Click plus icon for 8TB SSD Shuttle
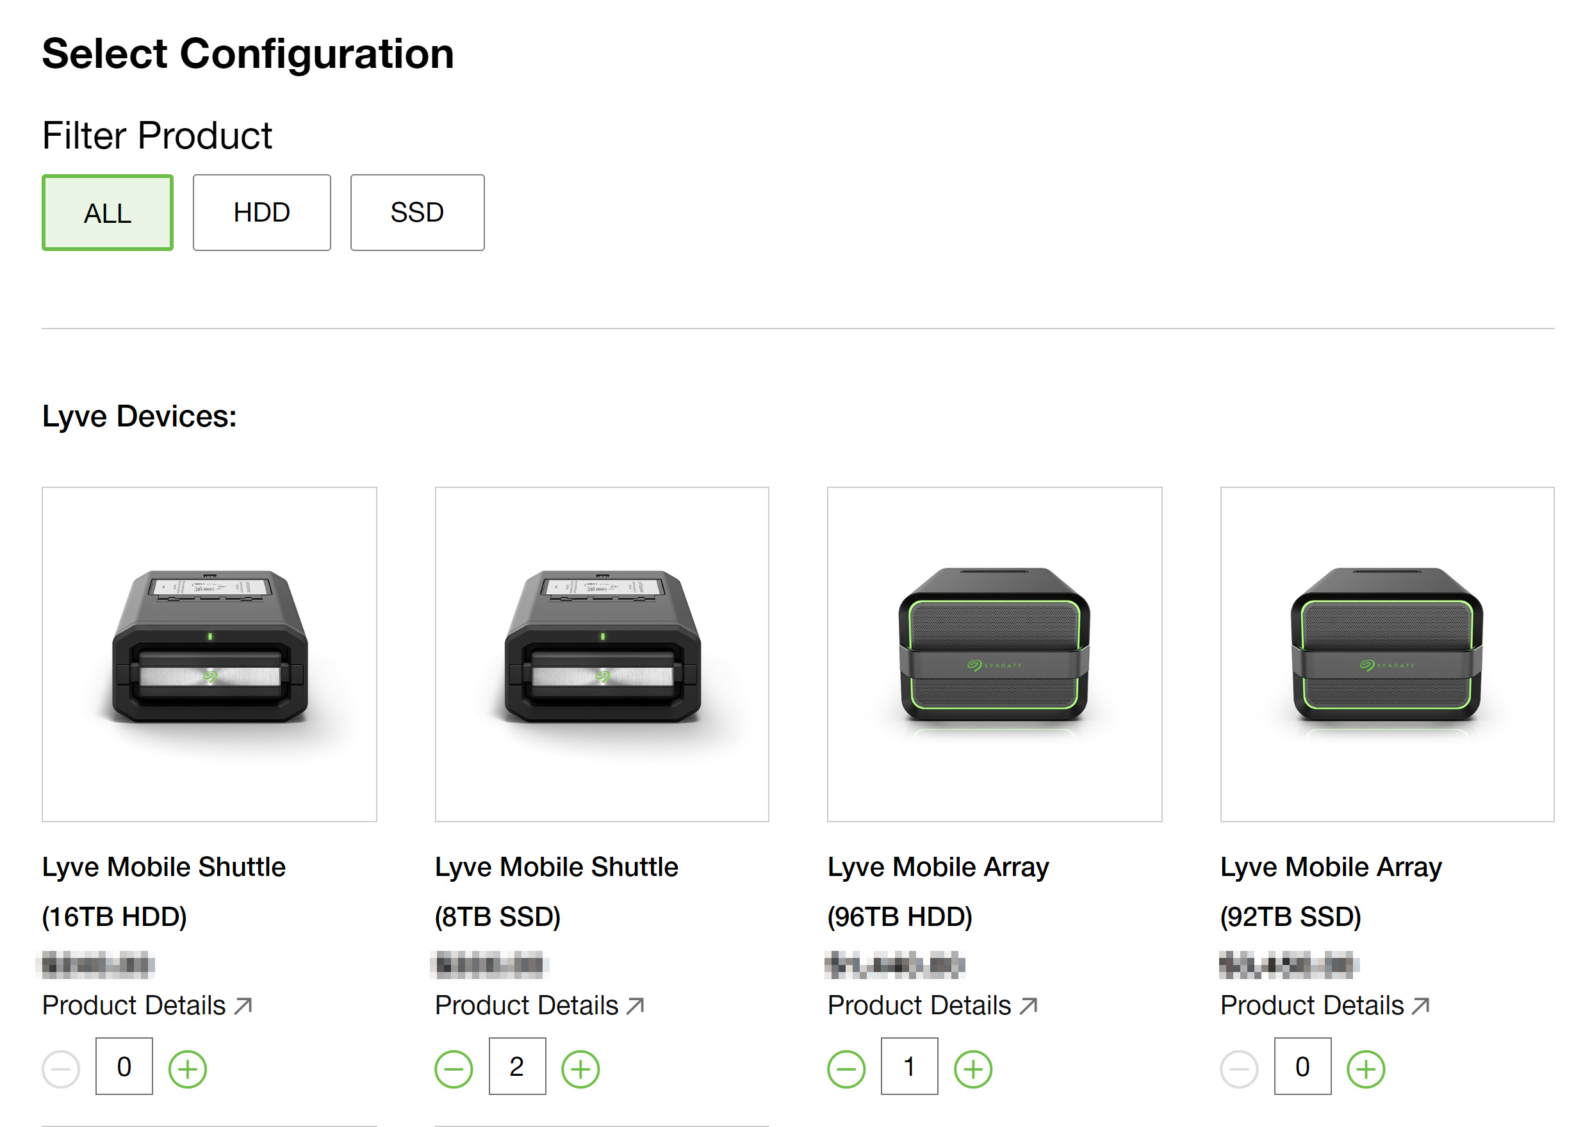This screenshot has width=1583, height=1127. (580, 1069)
